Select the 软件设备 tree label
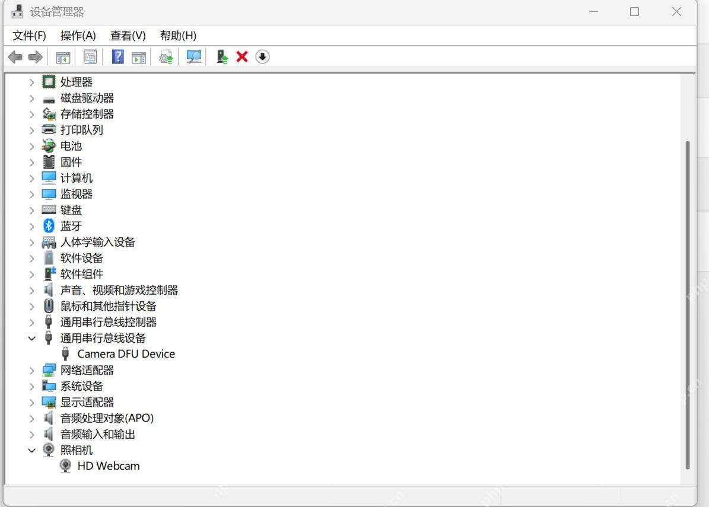Viewport: 709px width, 507px height. click(82, 258)
